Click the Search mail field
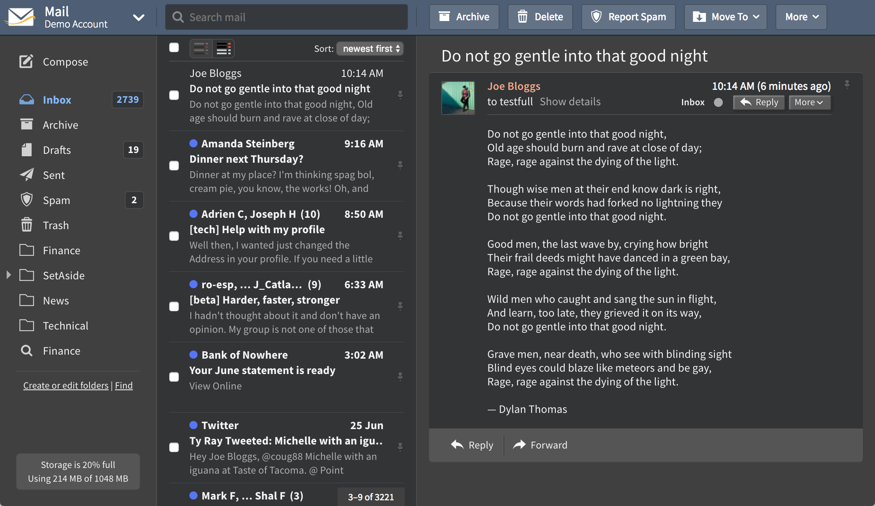The width and height of the screenshot is (875, 506). point(286,17)
